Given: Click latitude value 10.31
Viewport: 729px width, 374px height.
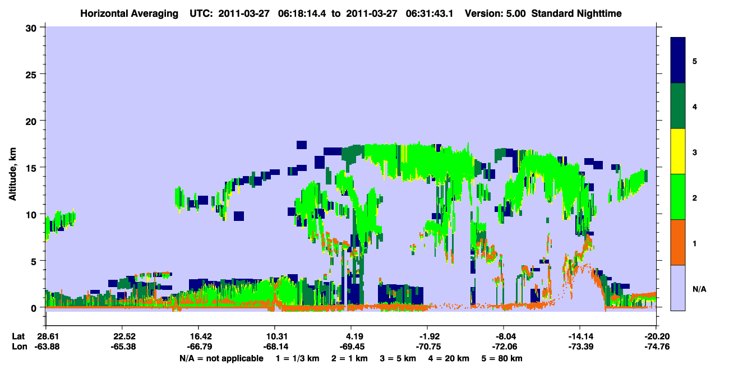Looking at the screenshot, I should (x=278, y=336).
